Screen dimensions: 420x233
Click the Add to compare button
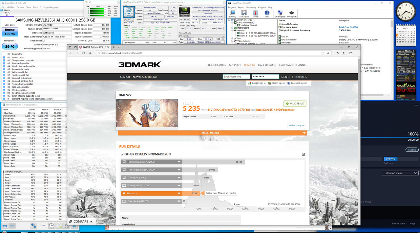297,125
